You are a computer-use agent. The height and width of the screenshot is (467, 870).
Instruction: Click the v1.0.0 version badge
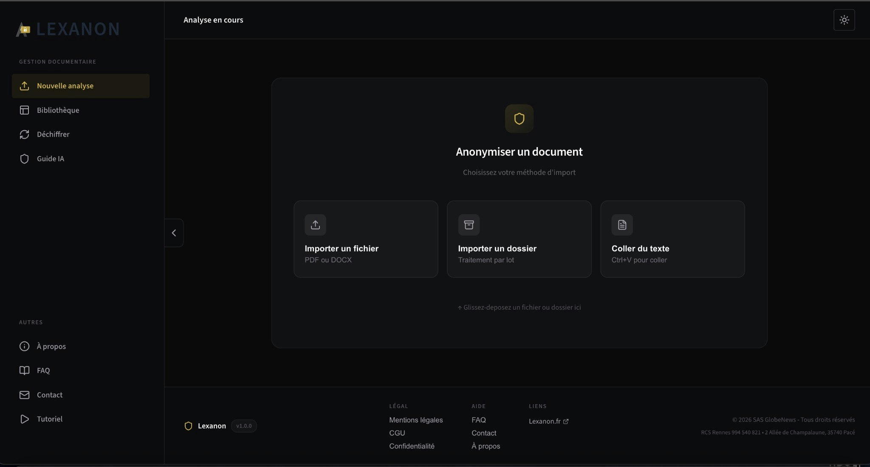coord(243,426)
